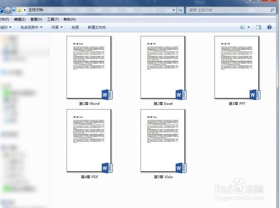
Task: Expand the 包含到库中 dropdown
Action: click(x=31, y=27)
